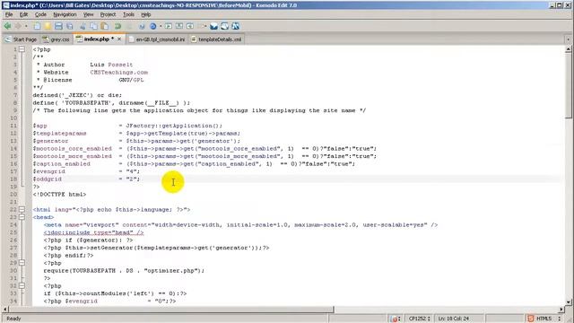Open file with the folder icon
Image resolution: width=574 pixels, height=323 pixels.
tap(48, 26)
